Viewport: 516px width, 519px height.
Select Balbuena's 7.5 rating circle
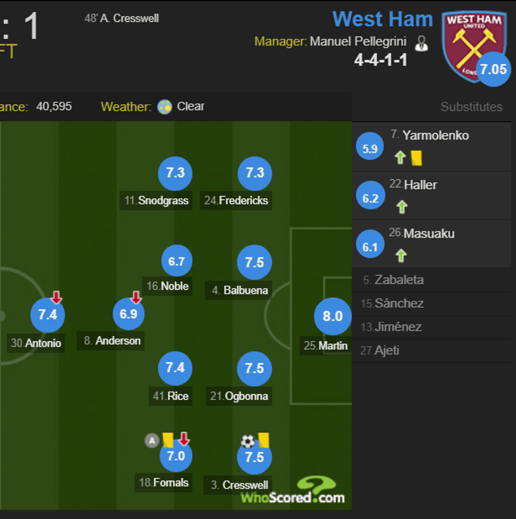tap(254, 262)
